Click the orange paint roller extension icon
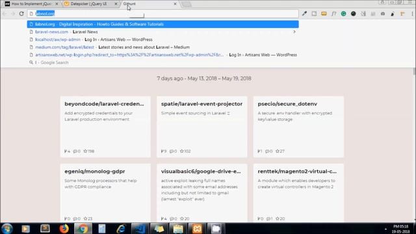The width and height of the screenshot is (416, 234). click(402, 14)
